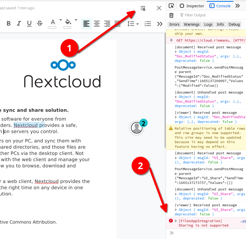The height and width of the screenshot is (239, 246).
Task: Toggle bold formatting in the text editor
Action: [9, 23]
